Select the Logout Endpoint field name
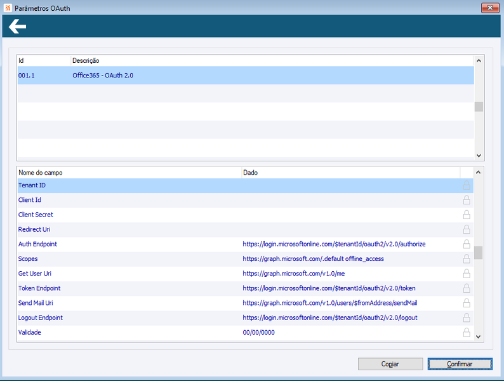 [x=41, y=317]
